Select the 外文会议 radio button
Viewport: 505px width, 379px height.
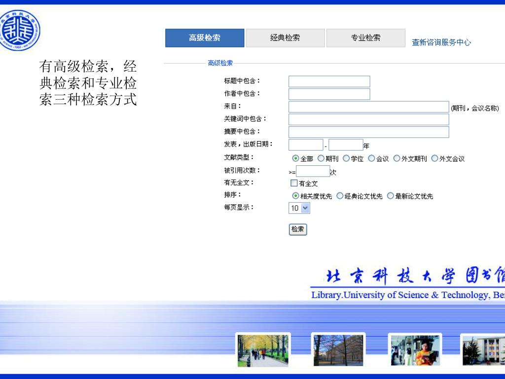pyautogui.click(x=434, y=158)
